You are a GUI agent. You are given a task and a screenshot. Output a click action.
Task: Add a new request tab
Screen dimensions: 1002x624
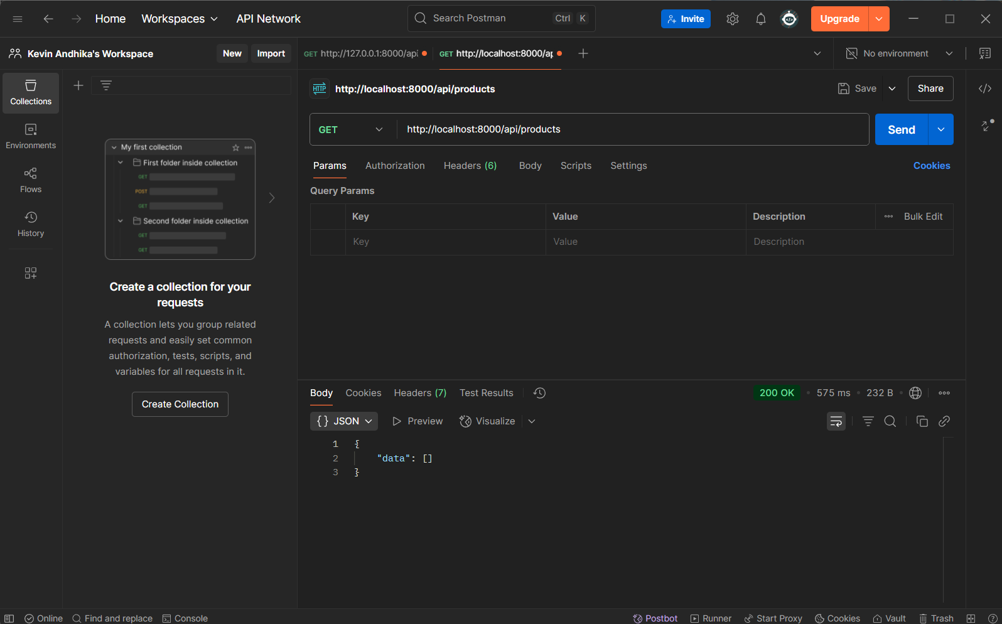click(x=583, y=53)
